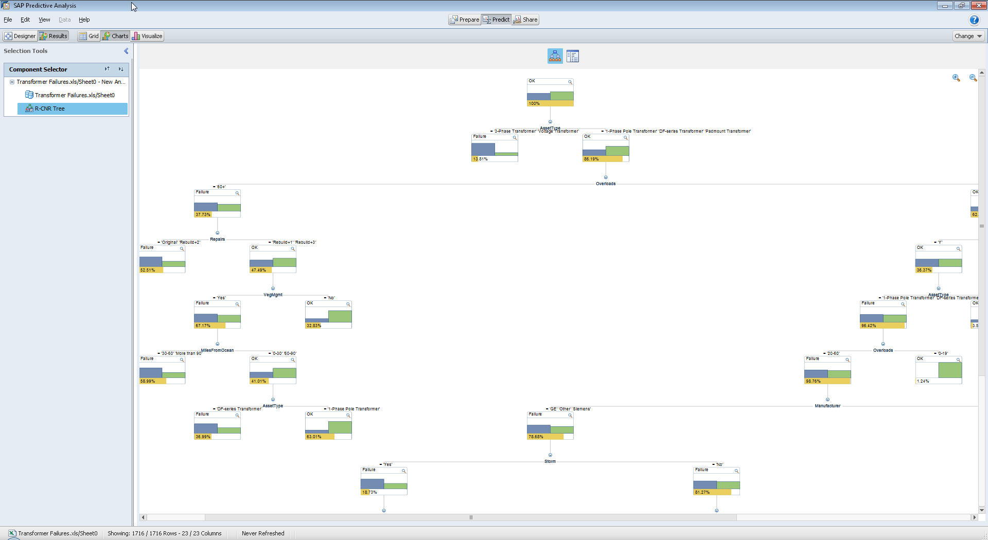Screen dimensions: 988x540
Task: Click magnifier on Failure 52.51% node
Action: tap(182, 248)
